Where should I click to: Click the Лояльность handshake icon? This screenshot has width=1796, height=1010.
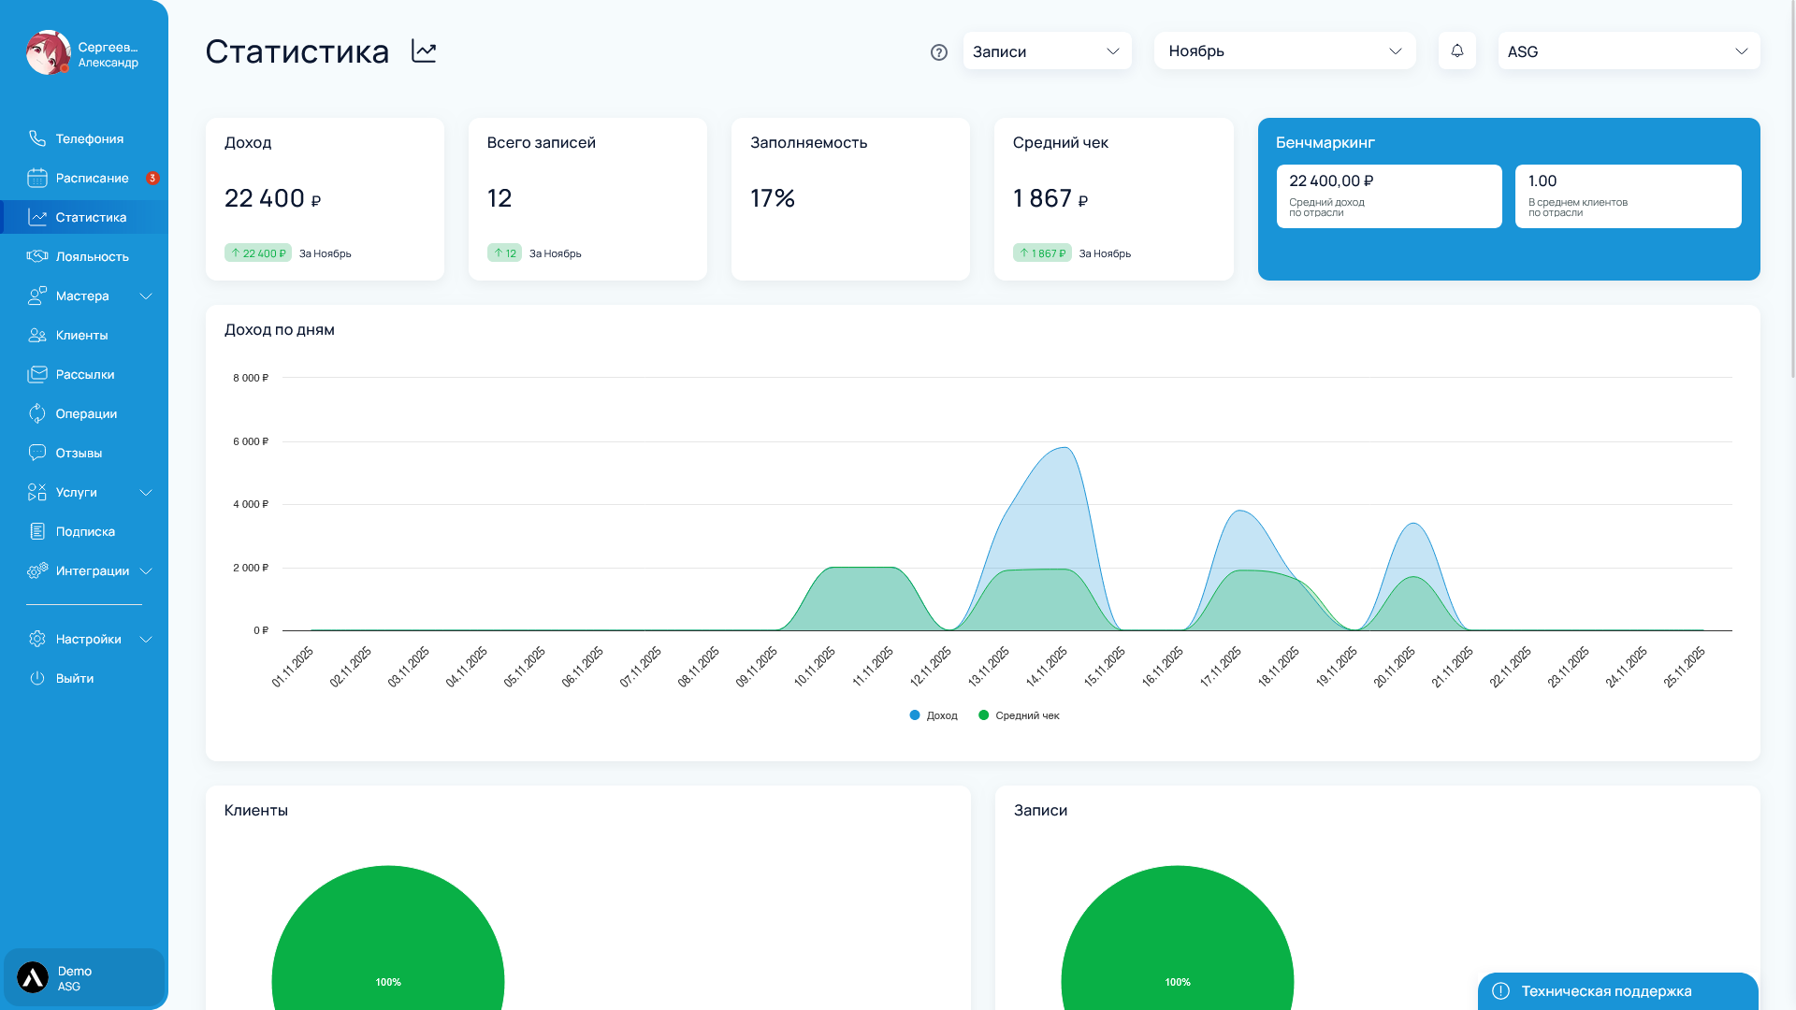point(37,256)
